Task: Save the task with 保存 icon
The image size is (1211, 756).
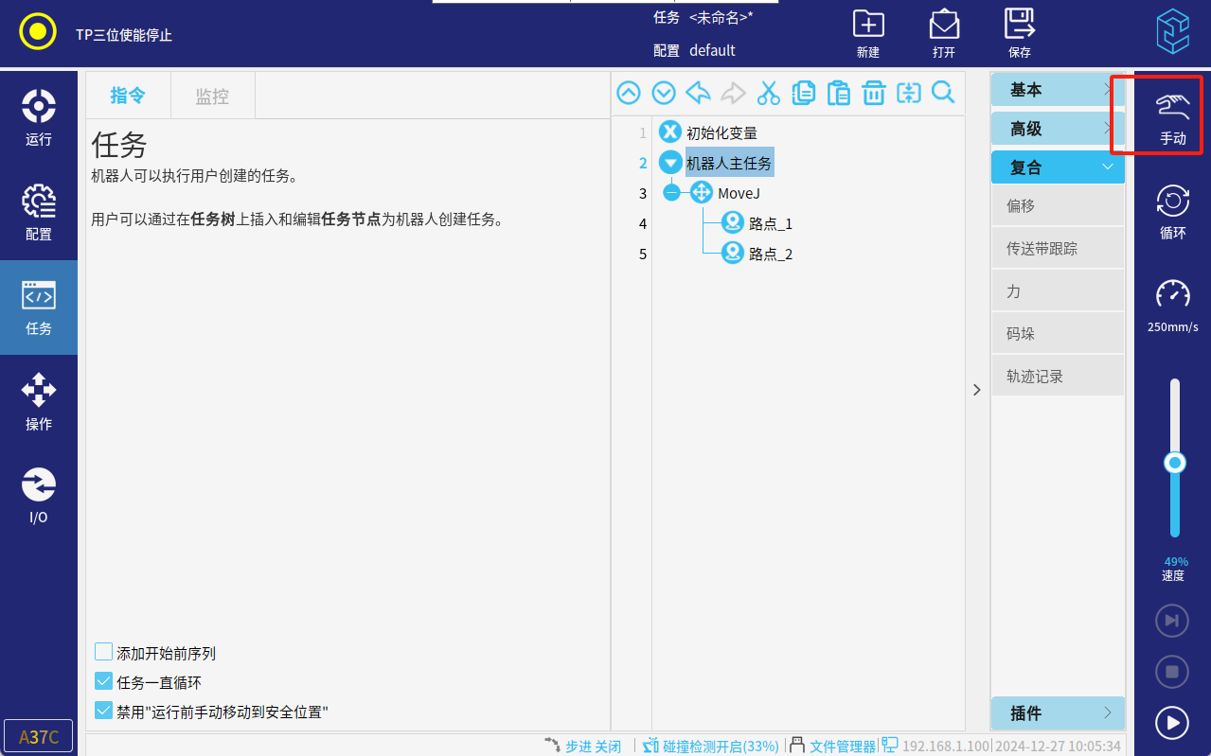Action: click(x=1019, y=33)
